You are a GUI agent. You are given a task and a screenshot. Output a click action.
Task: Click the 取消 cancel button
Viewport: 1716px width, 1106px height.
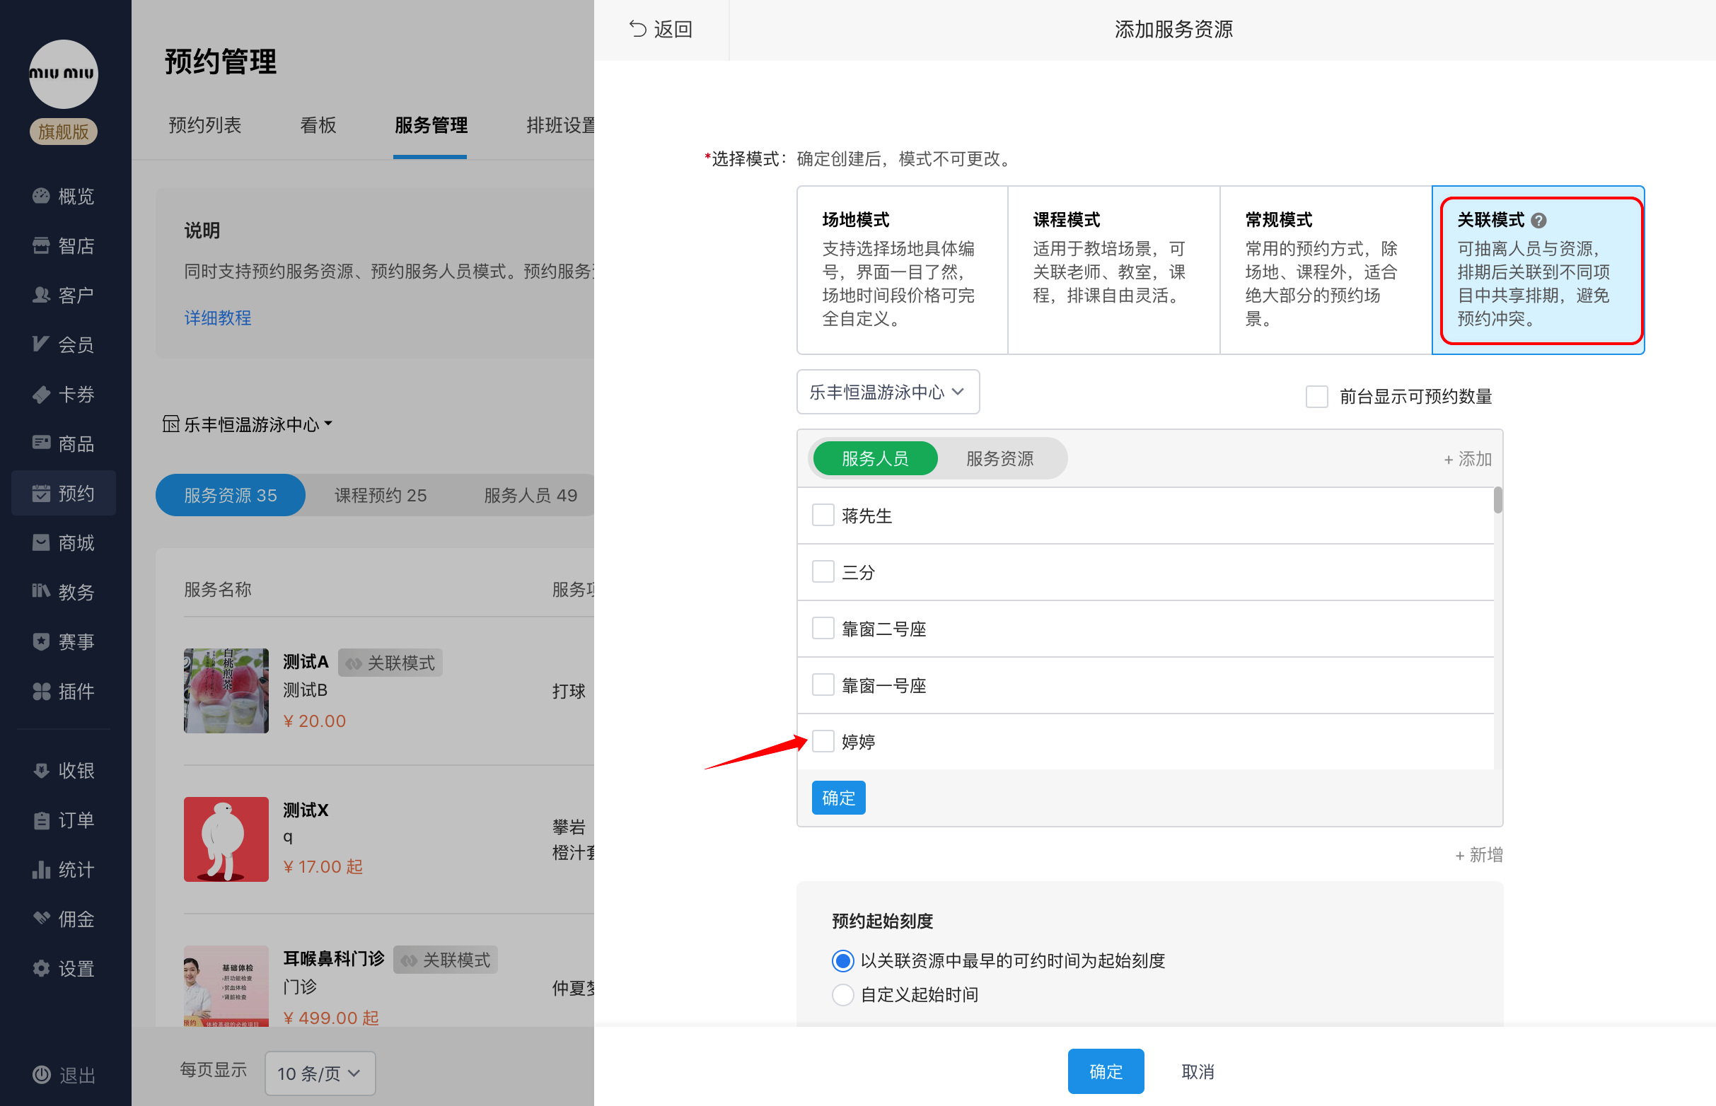pos(1198,1071)
